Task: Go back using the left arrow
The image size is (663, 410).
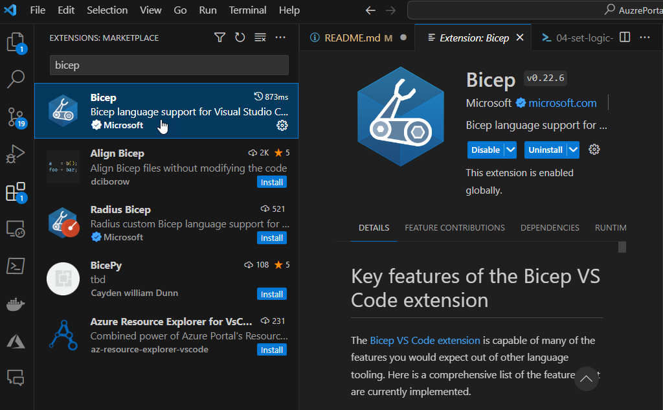Action: point(370,10)
